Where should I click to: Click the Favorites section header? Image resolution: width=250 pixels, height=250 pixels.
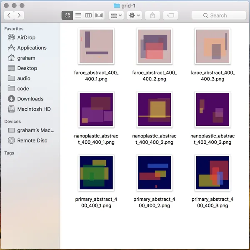[14, 29]
